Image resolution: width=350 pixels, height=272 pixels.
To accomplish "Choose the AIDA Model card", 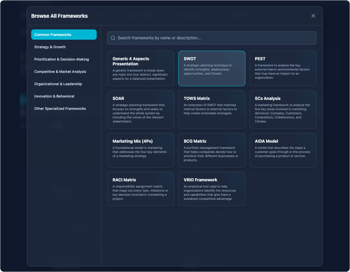I will pyautogui.click(x=283, y=150).
